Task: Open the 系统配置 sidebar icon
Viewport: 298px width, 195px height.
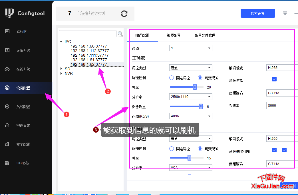Action: tap(7, 106)
